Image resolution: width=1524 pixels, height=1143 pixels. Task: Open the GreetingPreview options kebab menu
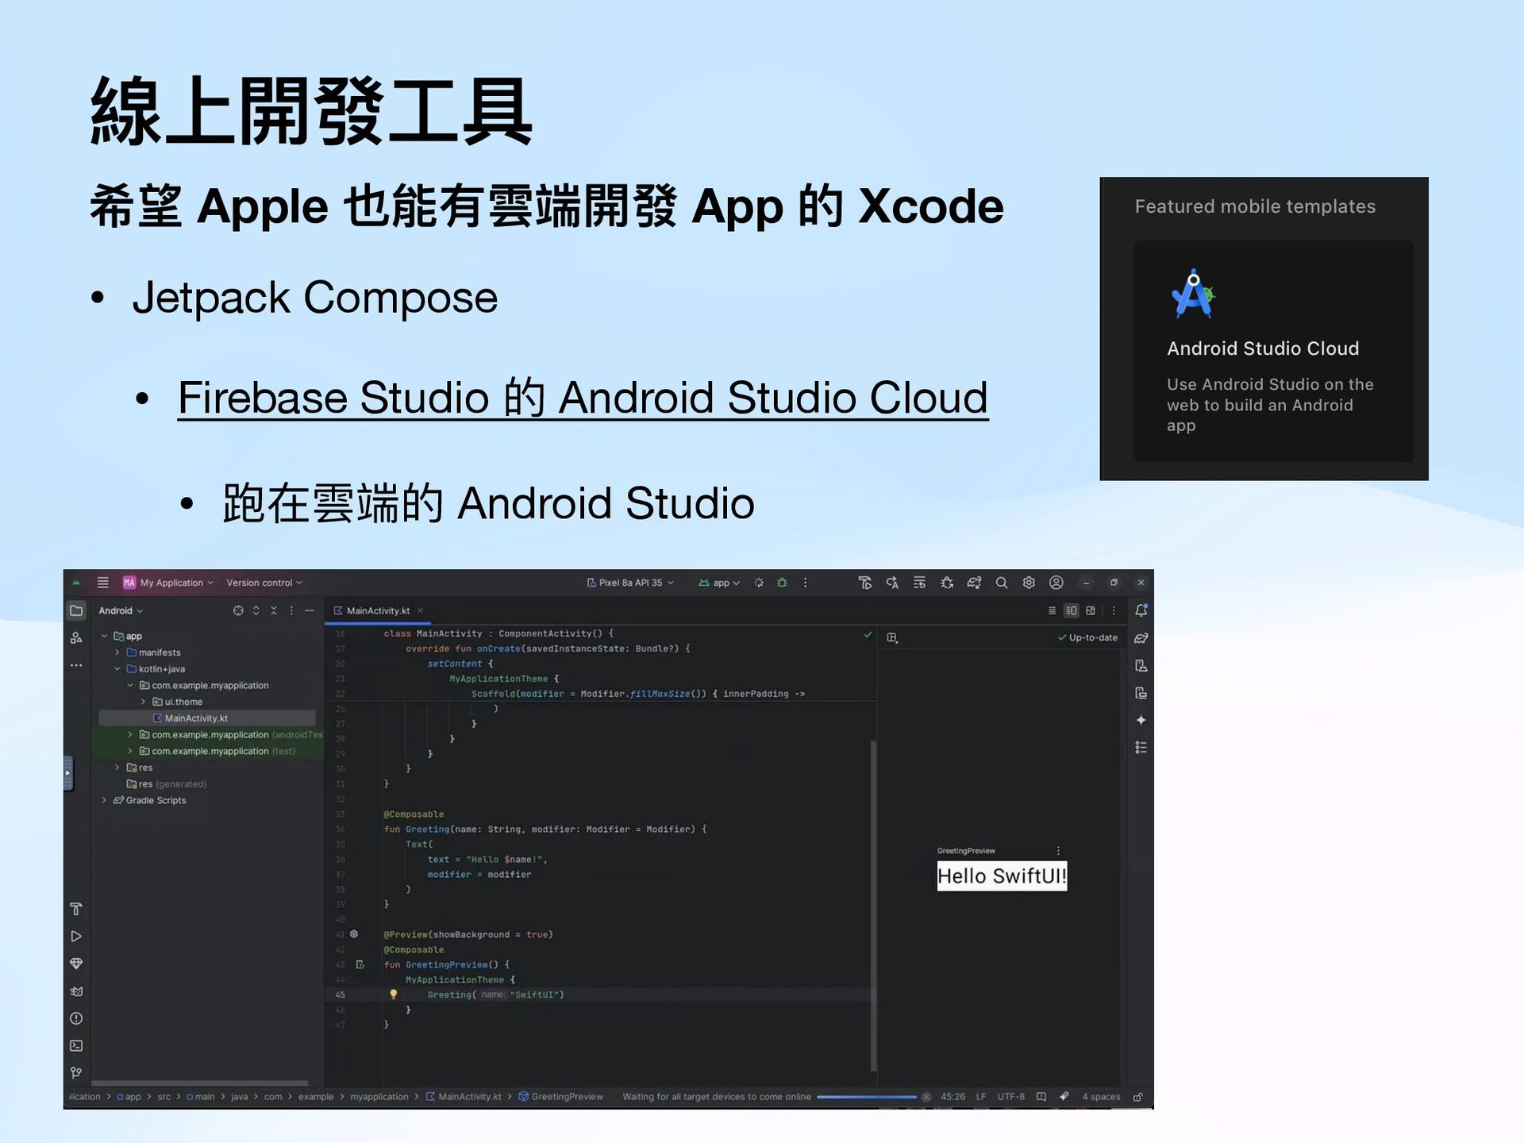tap(1058, 850)
